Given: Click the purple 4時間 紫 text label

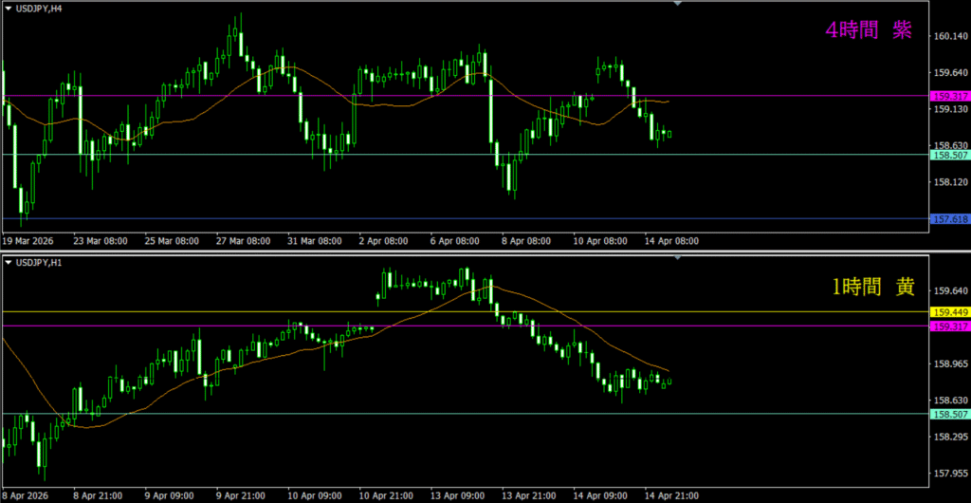Looking at the screenshot, I should point(868,30).
